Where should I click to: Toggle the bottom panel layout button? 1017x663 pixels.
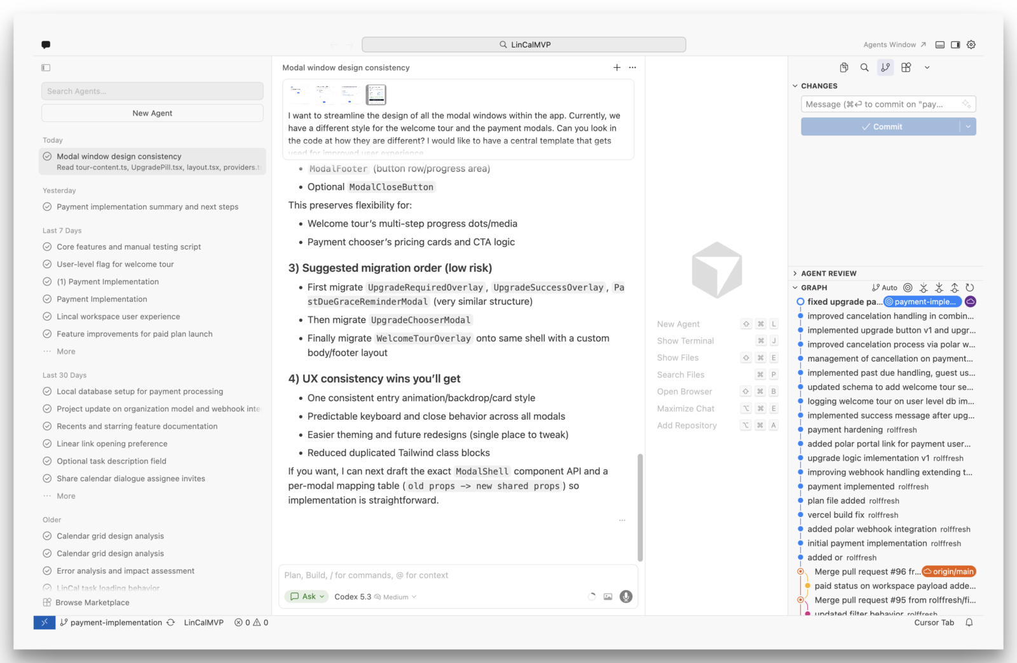click(939, 44)
